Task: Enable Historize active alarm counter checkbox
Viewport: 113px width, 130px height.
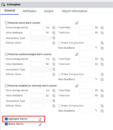Action: pyautogui.click(x=6, y=23)
